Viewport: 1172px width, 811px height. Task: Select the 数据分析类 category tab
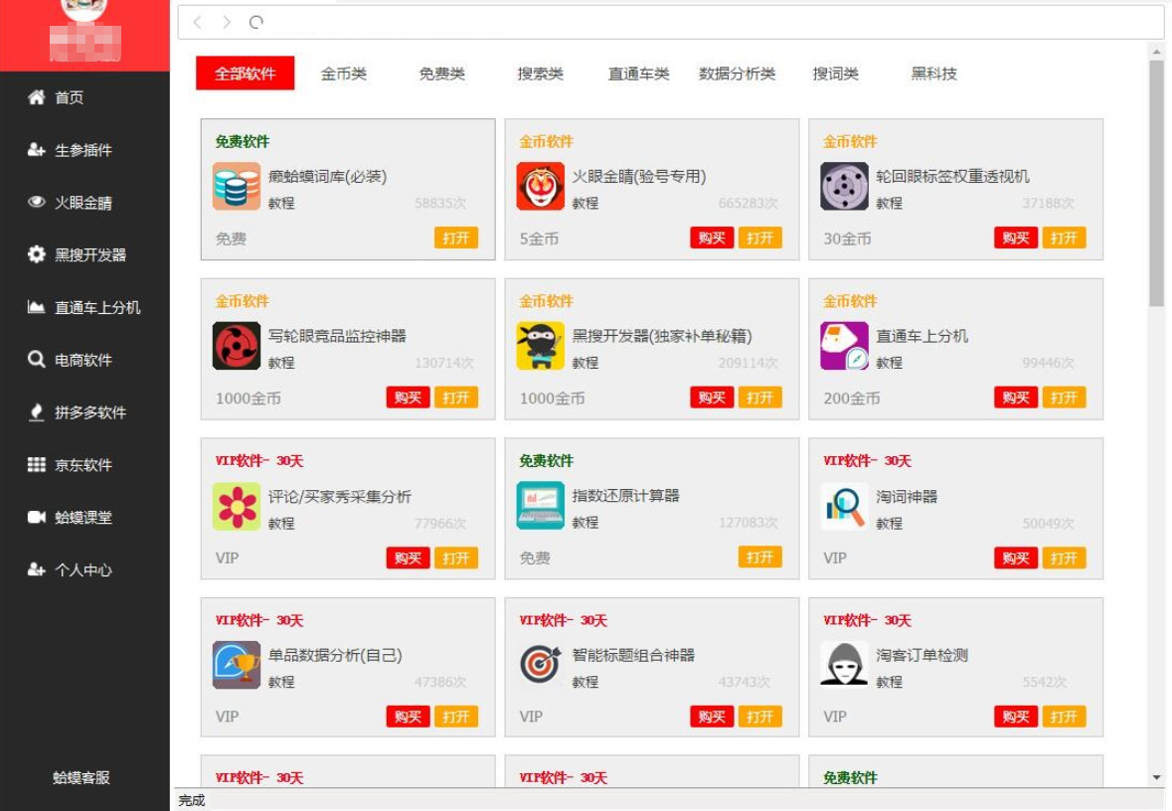pos(737,74)
